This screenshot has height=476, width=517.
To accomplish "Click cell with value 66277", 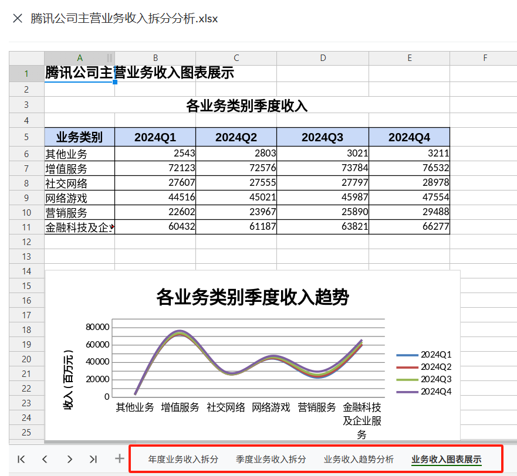I will [x=409, y=227].
